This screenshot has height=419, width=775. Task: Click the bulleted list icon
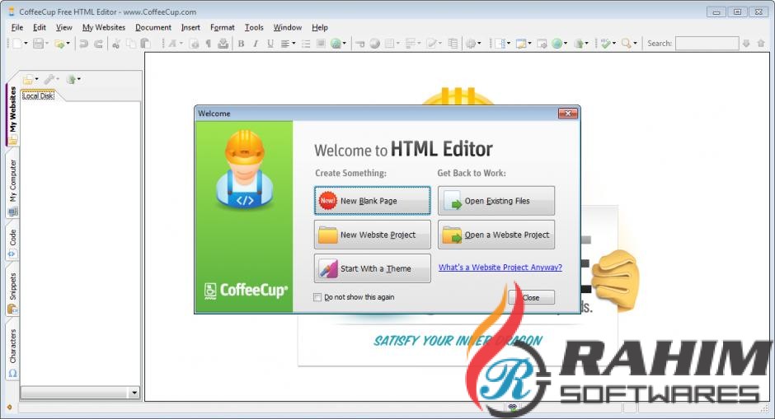[306, 44]
